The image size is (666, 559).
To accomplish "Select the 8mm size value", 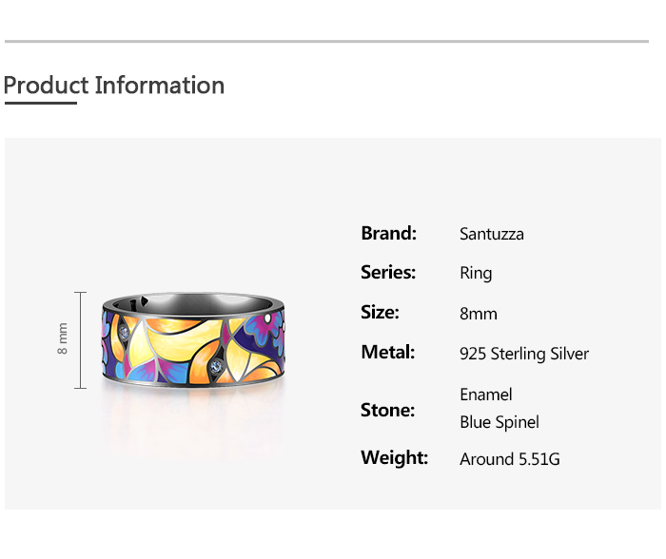I will (478, 314).
